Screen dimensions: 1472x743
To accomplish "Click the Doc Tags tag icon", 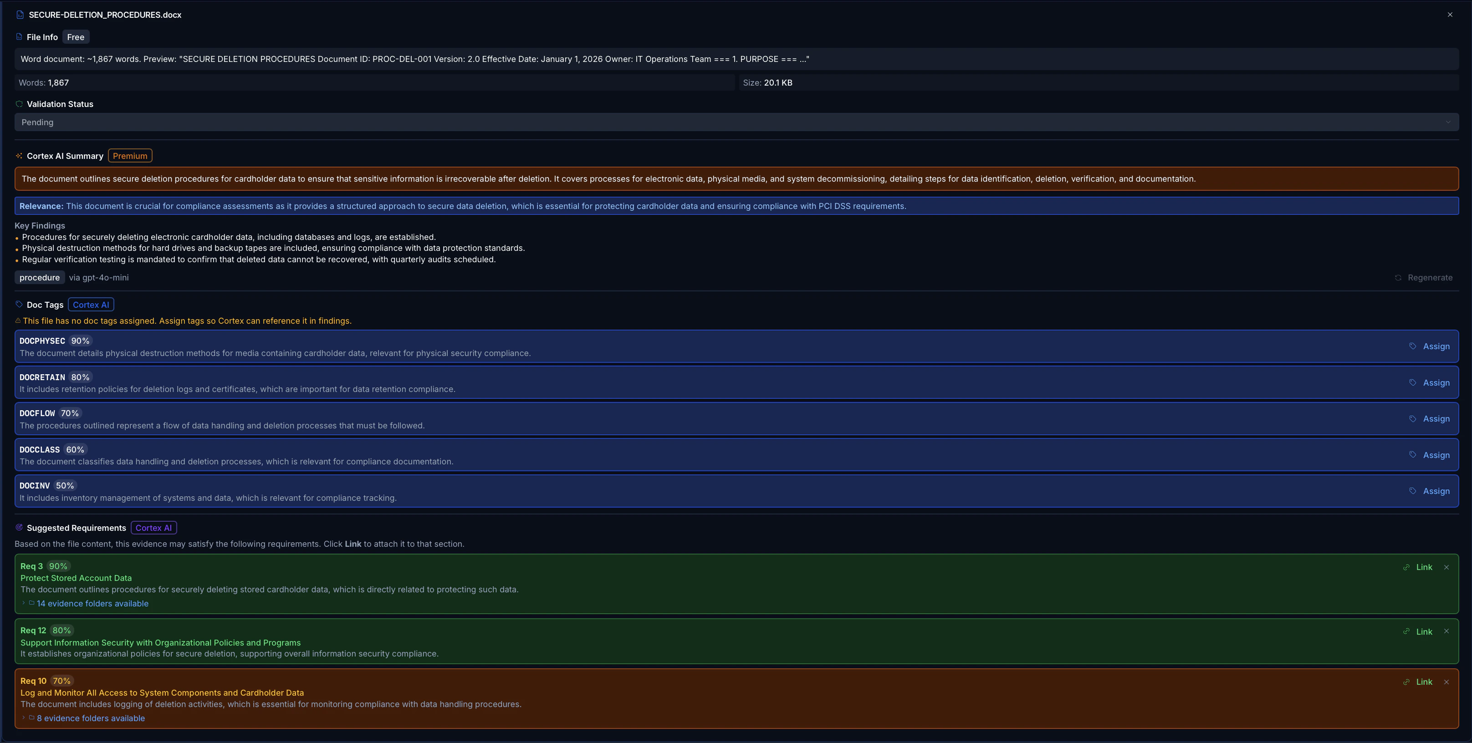I will click(19, 305).
